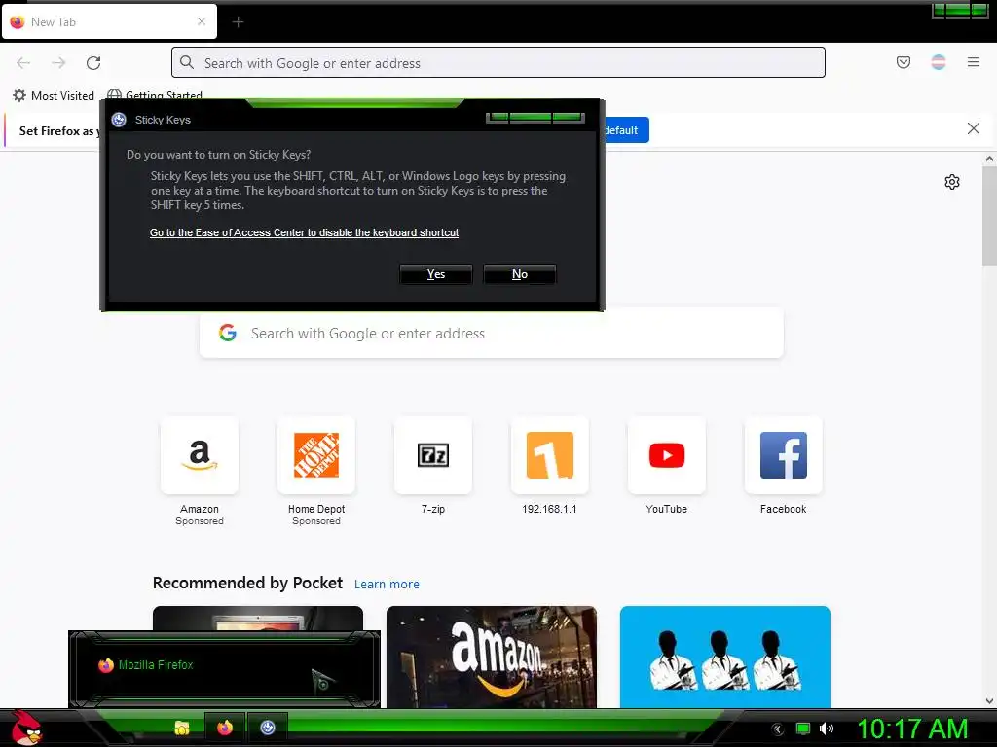Reload the current page
The width and height of the screenshot is (997, 747).
click(93, 63)
